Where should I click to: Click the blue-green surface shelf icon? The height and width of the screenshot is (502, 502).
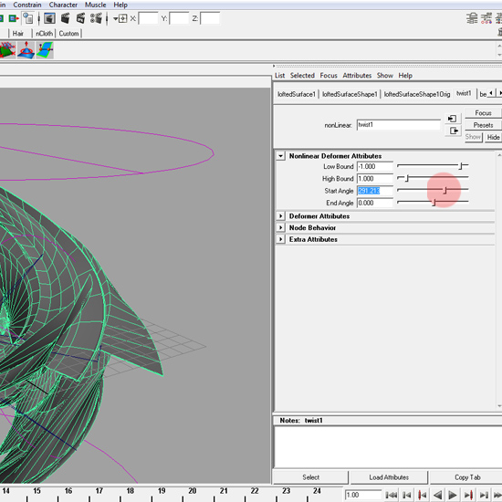(x=45, y=50)
